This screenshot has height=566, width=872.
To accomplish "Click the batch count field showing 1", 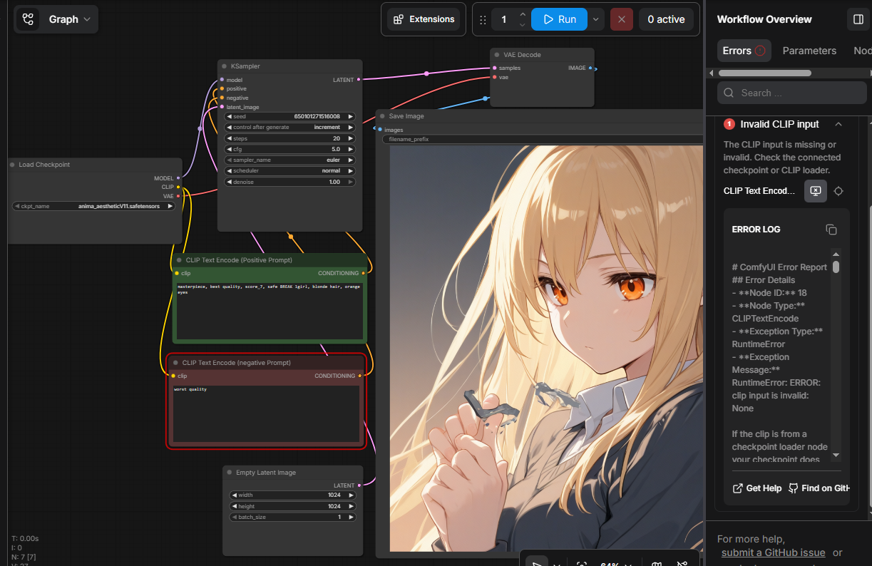I will [x=504, y=19].
